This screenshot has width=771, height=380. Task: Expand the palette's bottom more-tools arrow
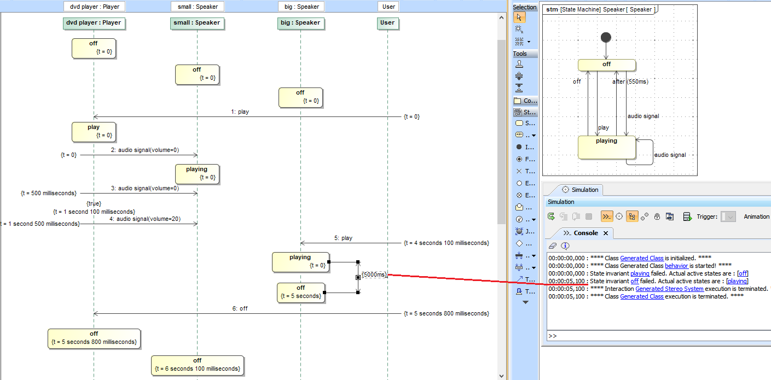pyautogui.click(x=525, y=302)
